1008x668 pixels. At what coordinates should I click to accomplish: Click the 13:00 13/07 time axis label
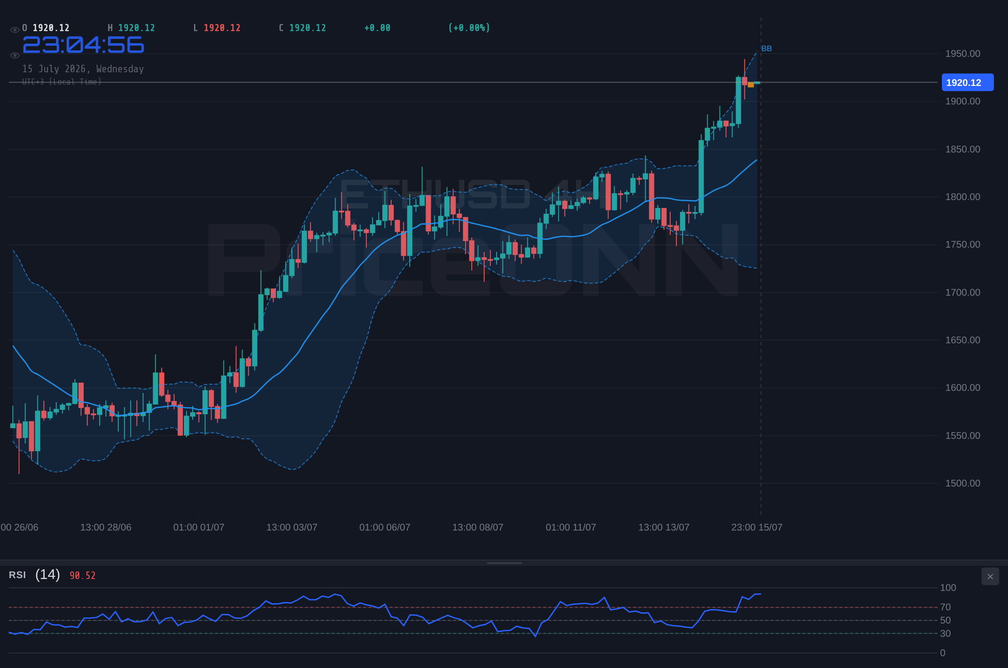tap(664, 527)
